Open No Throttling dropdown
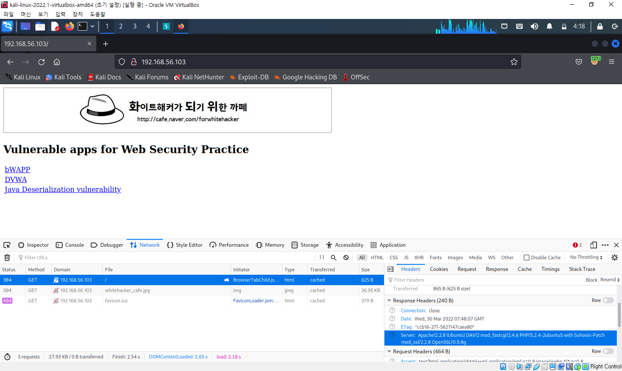Viewport: 622px width, 371px height. coord(586,257)
